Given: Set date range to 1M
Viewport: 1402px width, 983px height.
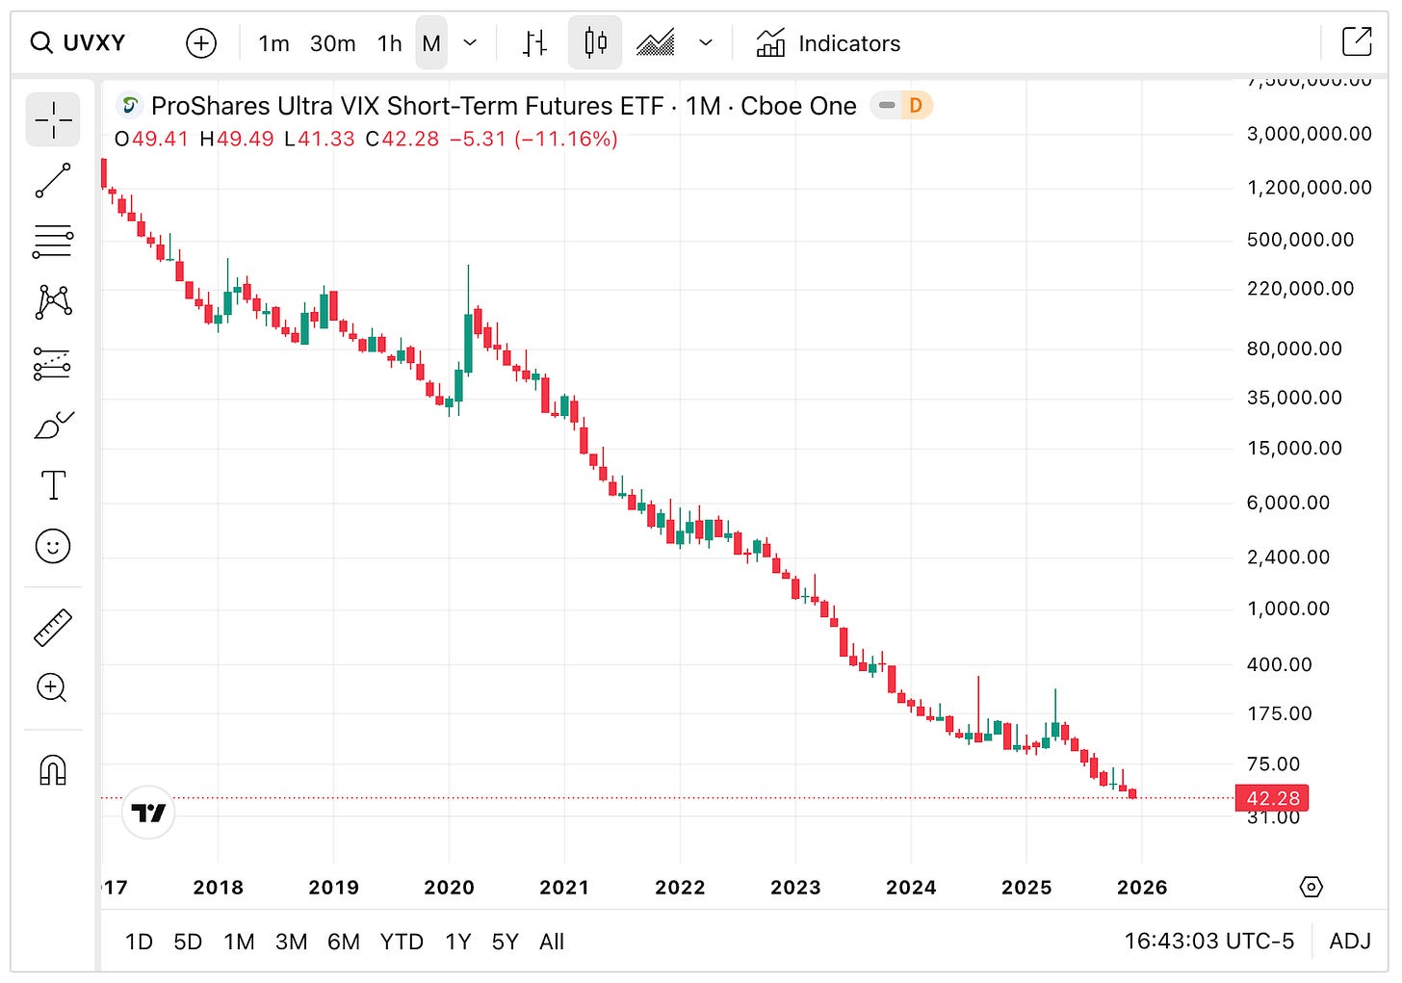Looking at the screenshot, I should coord(239,942).
